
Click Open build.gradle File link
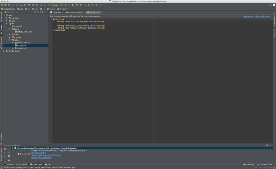41,158
